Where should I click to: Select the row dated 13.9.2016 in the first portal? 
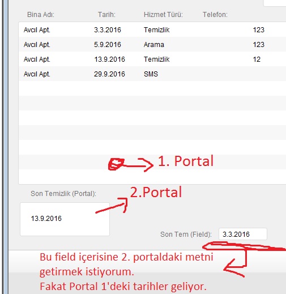(152, 59)
